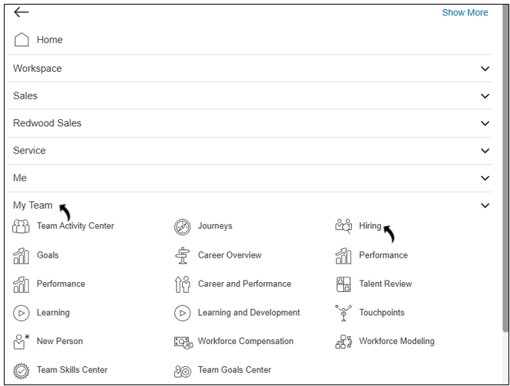The image size is (510, 386).
Task: Expand the Redwood Sales section chevron
Action: pyautogui.click(x=485, y=124)
